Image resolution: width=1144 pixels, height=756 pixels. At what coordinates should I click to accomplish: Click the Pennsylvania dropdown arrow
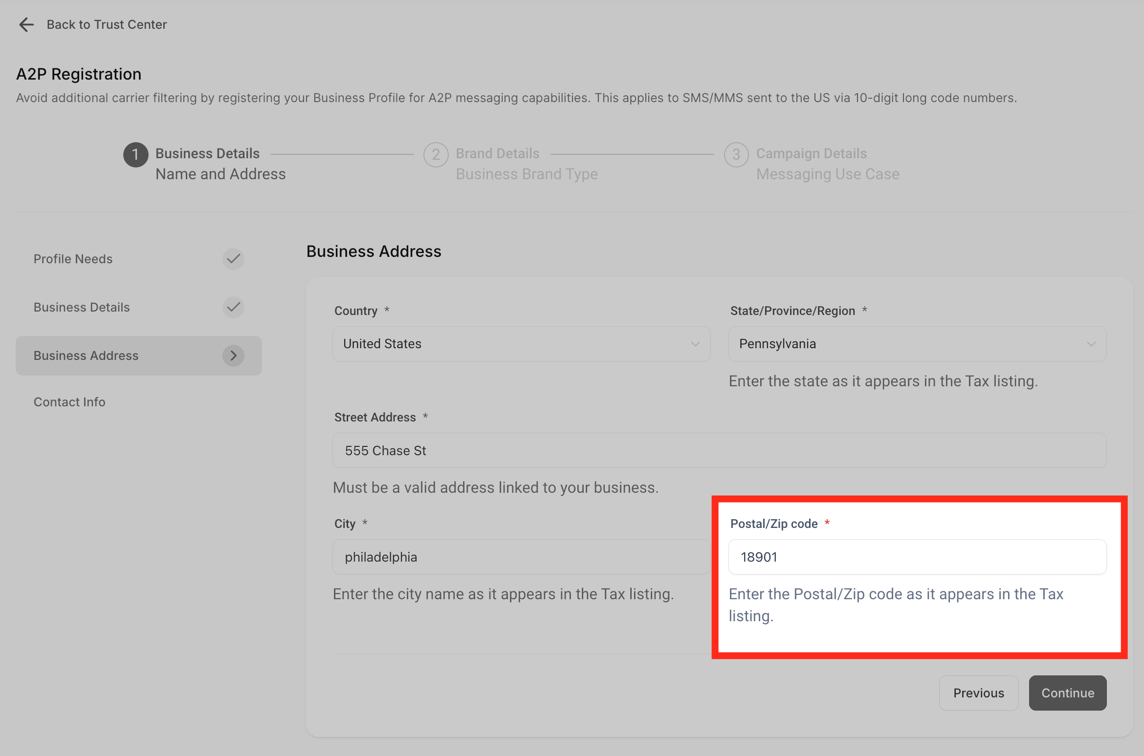(1091, 344)
